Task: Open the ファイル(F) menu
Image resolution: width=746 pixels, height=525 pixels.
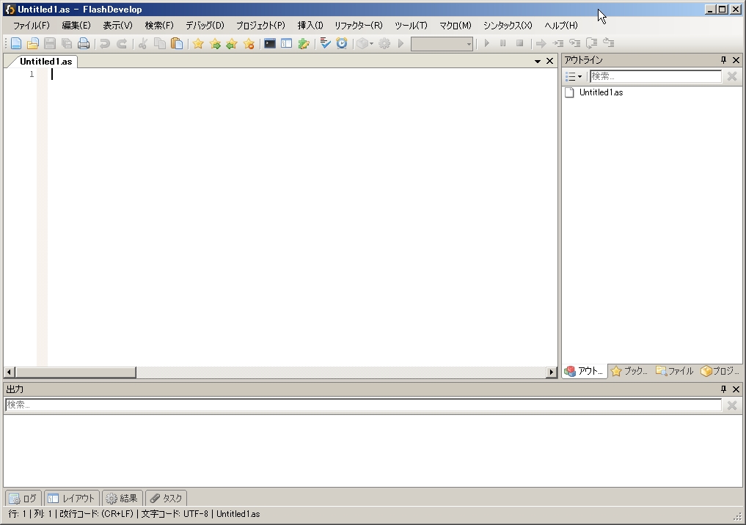Action: click(x=32, y=26)
